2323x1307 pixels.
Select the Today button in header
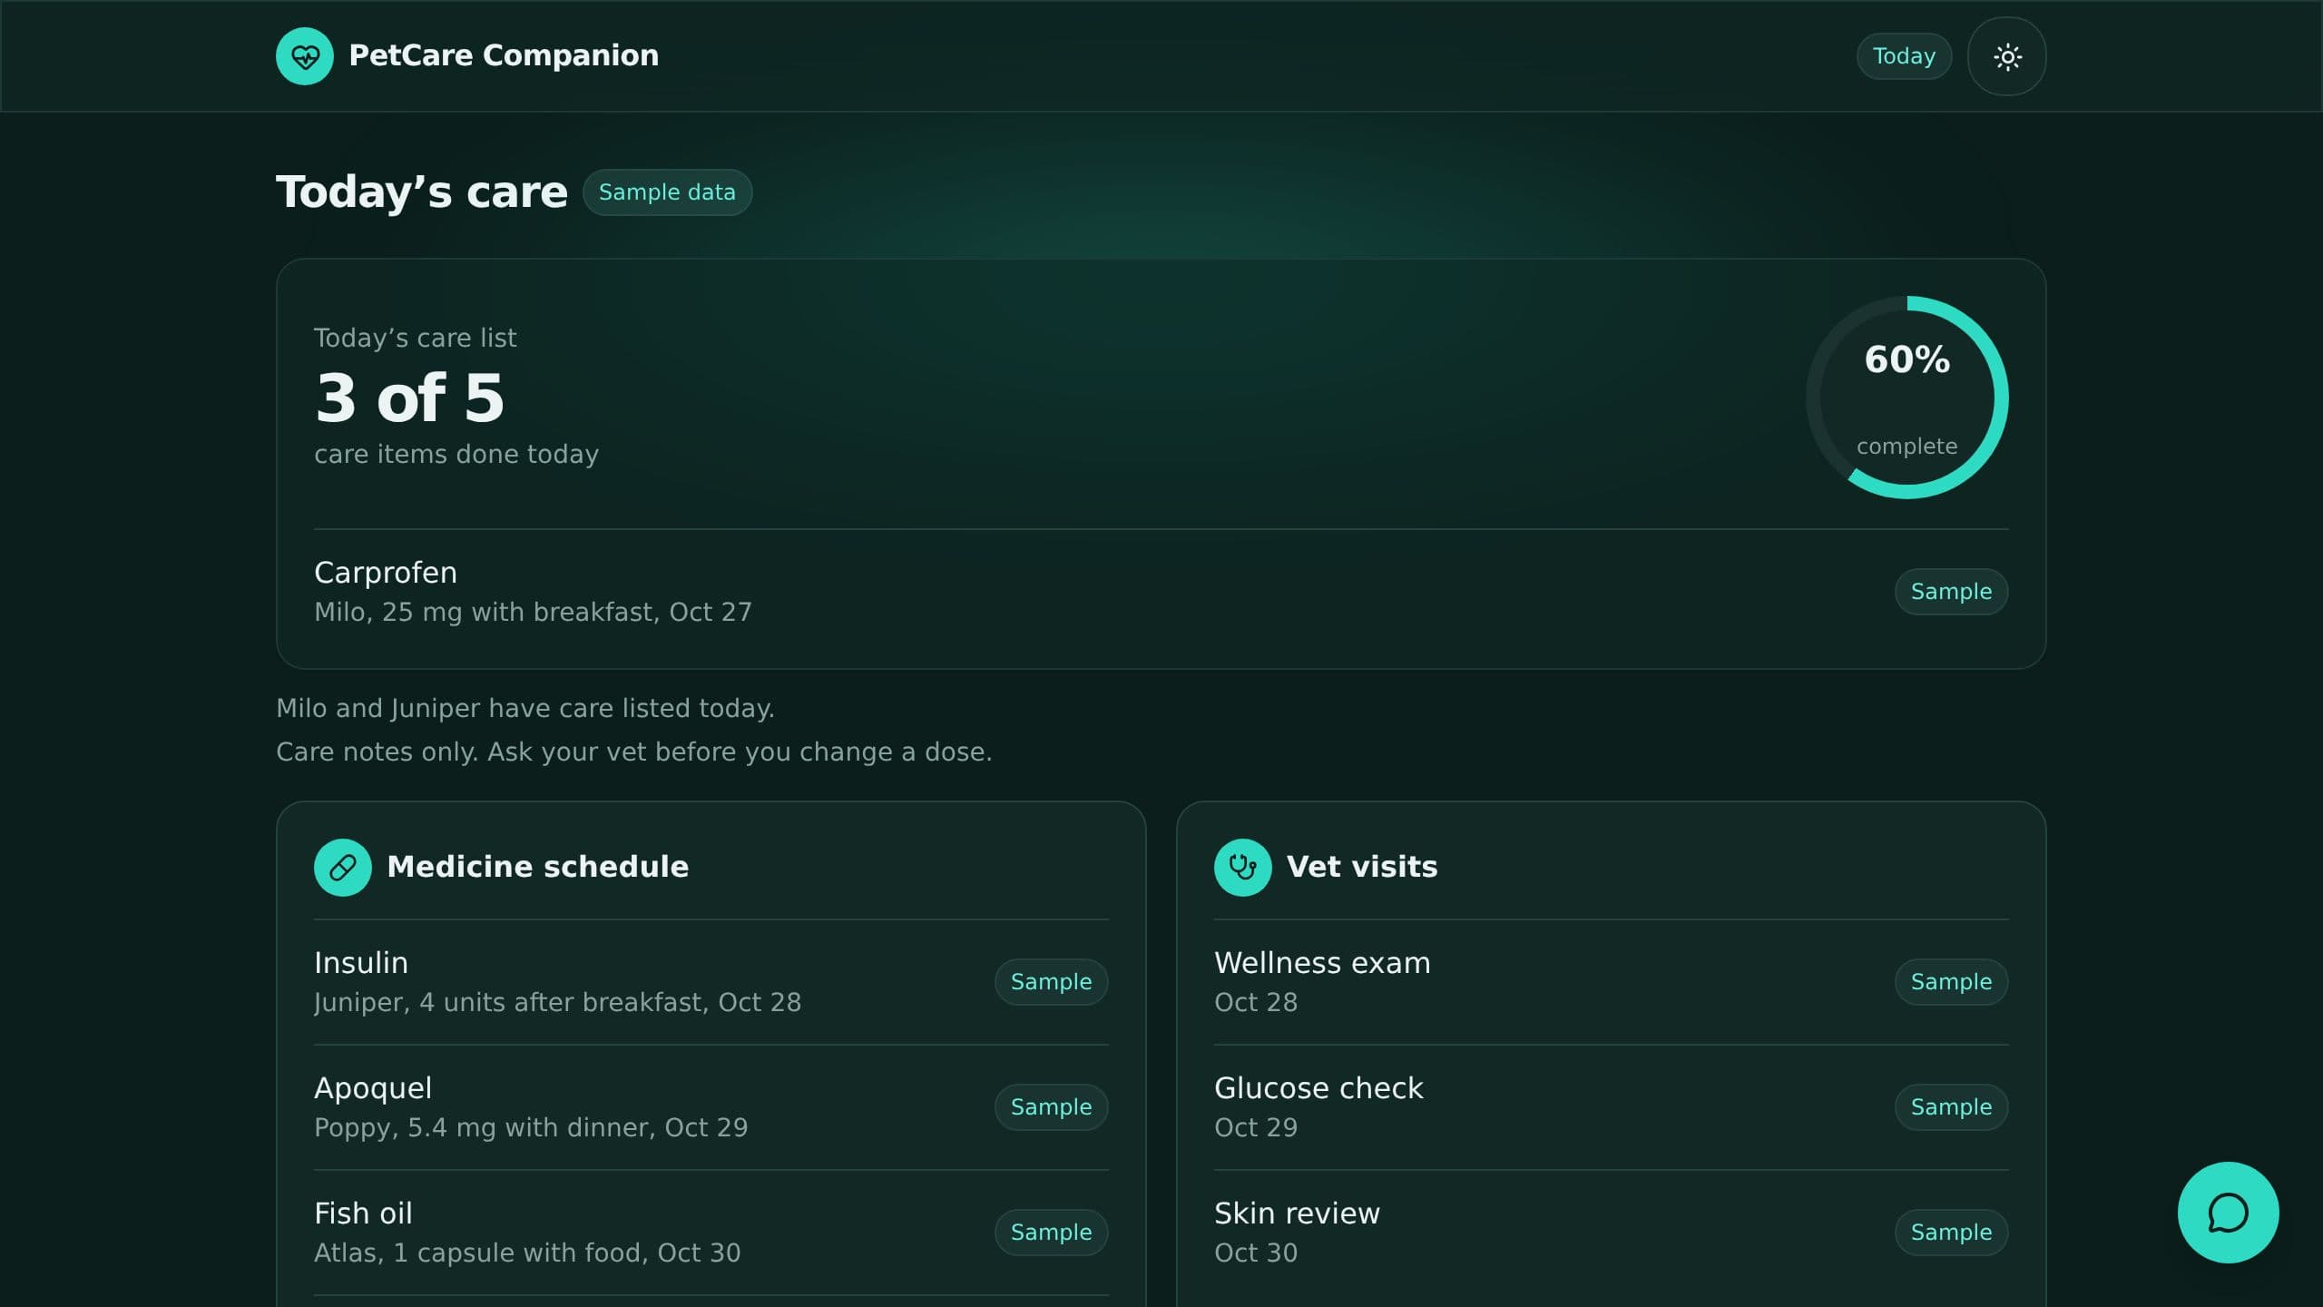[x=1904, y=56]
